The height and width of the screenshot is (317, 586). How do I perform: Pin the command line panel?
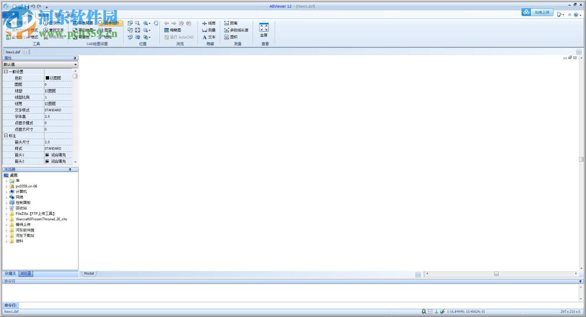point(580,281)
